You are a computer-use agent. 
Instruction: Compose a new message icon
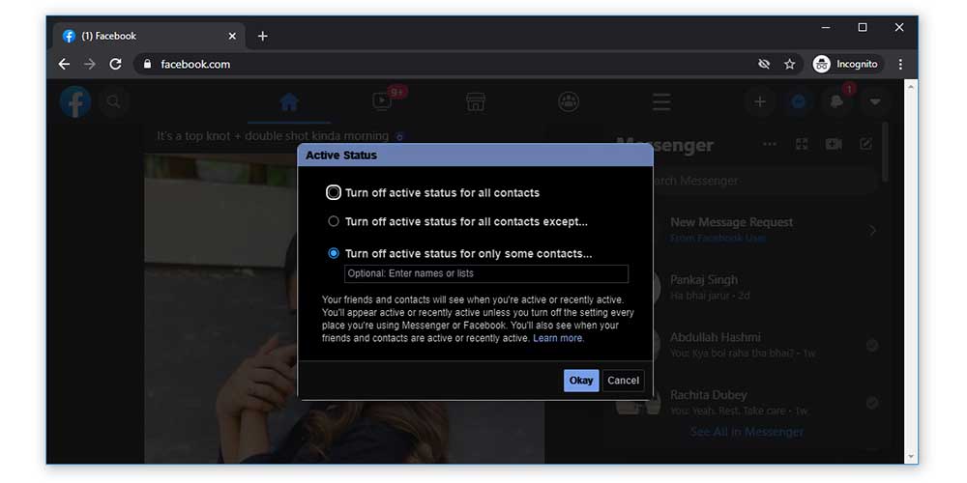(x=865, y=144)
